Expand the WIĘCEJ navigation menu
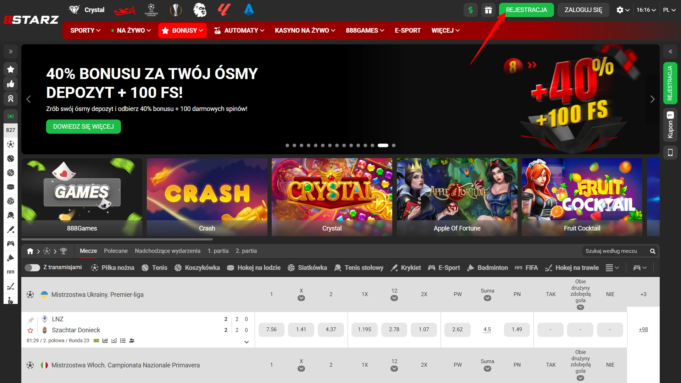This screenshot has width=681, height=383. (x=444, y=30)
